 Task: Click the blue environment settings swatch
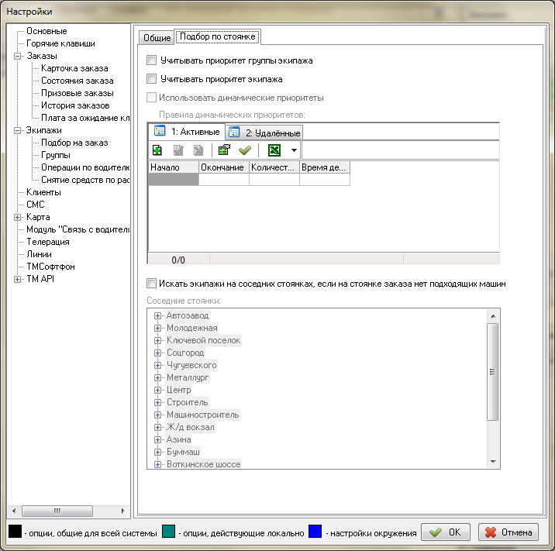click(x=315, y=532)
